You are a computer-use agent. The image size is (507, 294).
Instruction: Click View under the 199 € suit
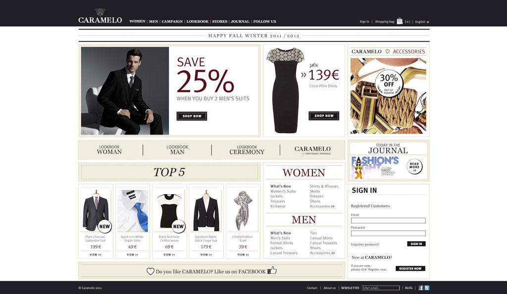click(x=96, y=254)
